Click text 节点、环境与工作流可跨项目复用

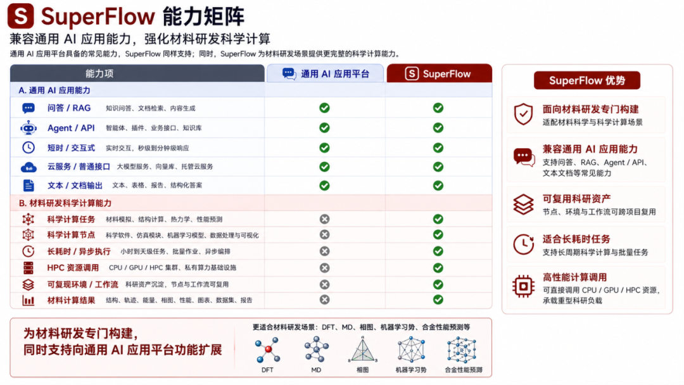pos(599,212)
